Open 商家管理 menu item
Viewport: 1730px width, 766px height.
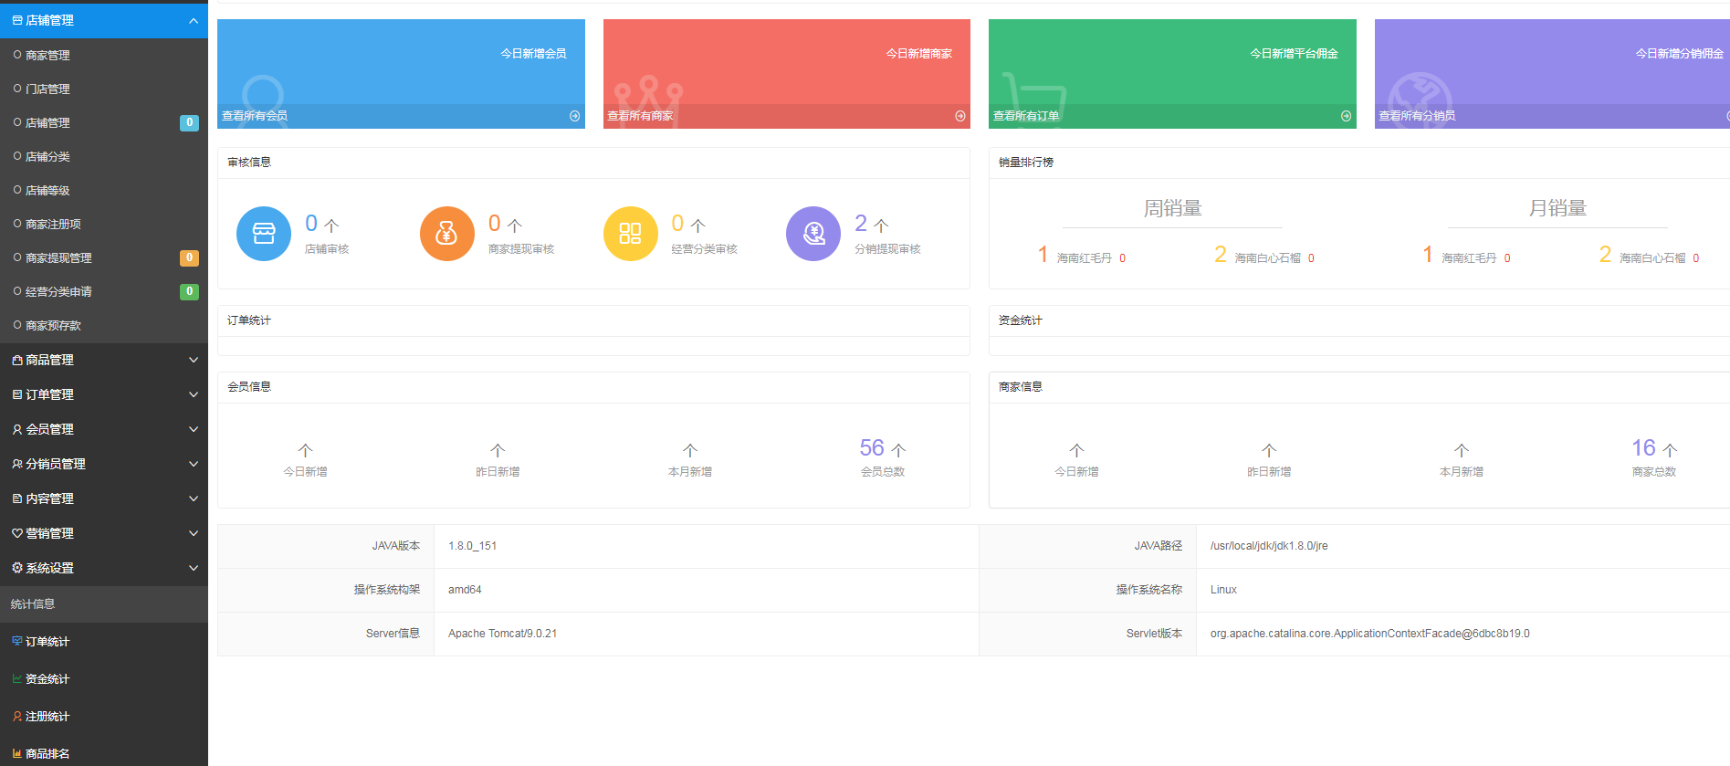(x=47, y=56)
